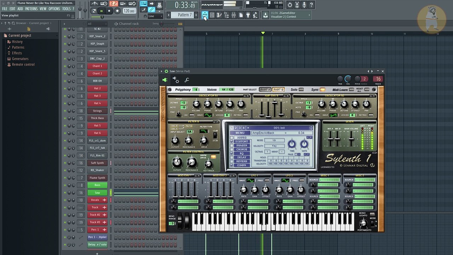Select PART A in Sylenth1
Viewport: 453px width, 255px height.
tap(265, 90)
